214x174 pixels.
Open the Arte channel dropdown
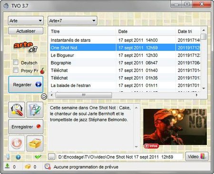[x=26, y=20]
